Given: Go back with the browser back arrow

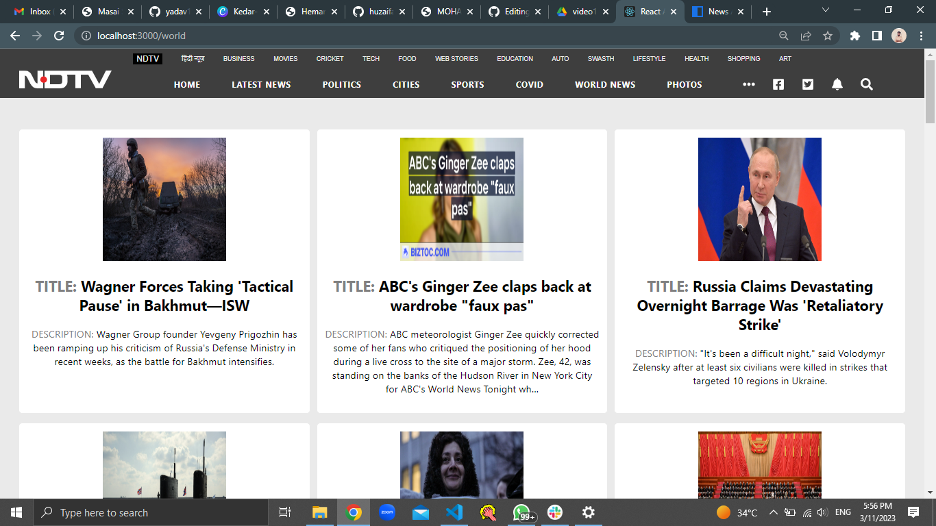Looking at the screenshot, I should click(x=15, y=36).
